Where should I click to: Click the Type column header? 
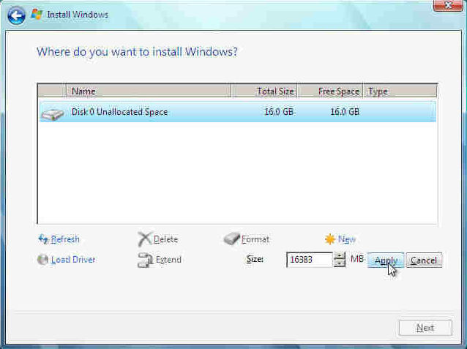[x=400, y=91]
